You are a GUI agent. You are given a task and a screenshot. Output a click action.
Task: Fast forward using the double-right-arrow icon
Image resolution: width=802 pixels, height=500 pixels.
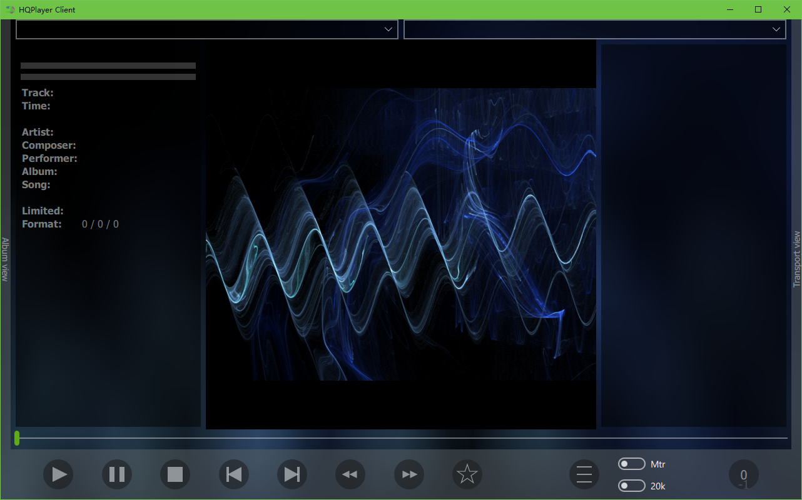[409, 474]
